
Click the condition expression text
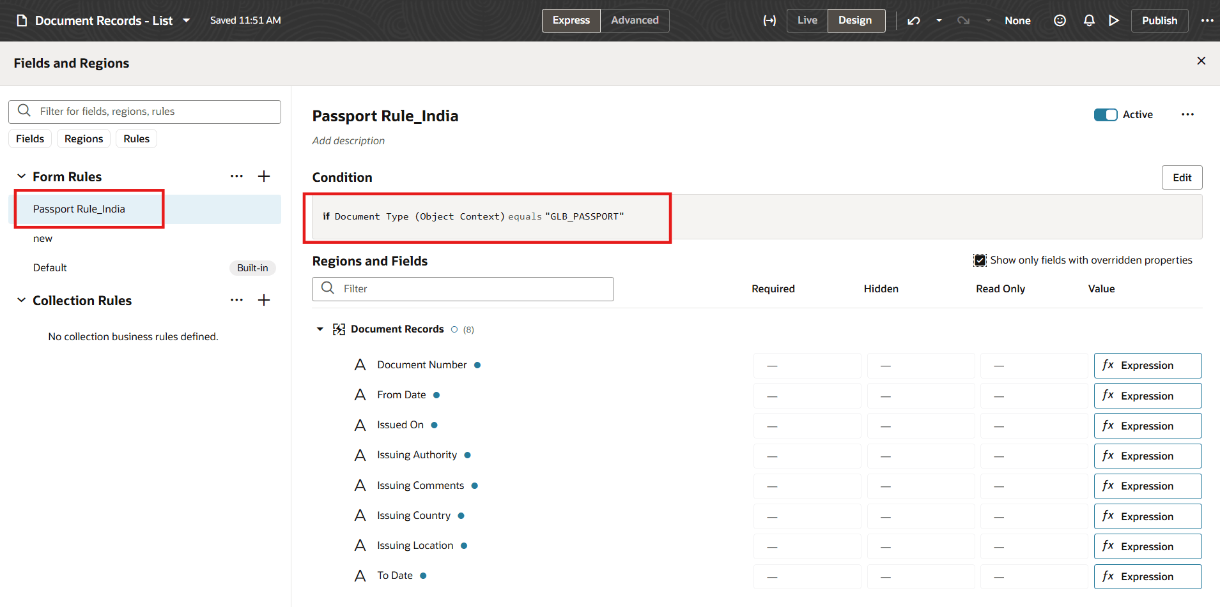click(473, 216)
